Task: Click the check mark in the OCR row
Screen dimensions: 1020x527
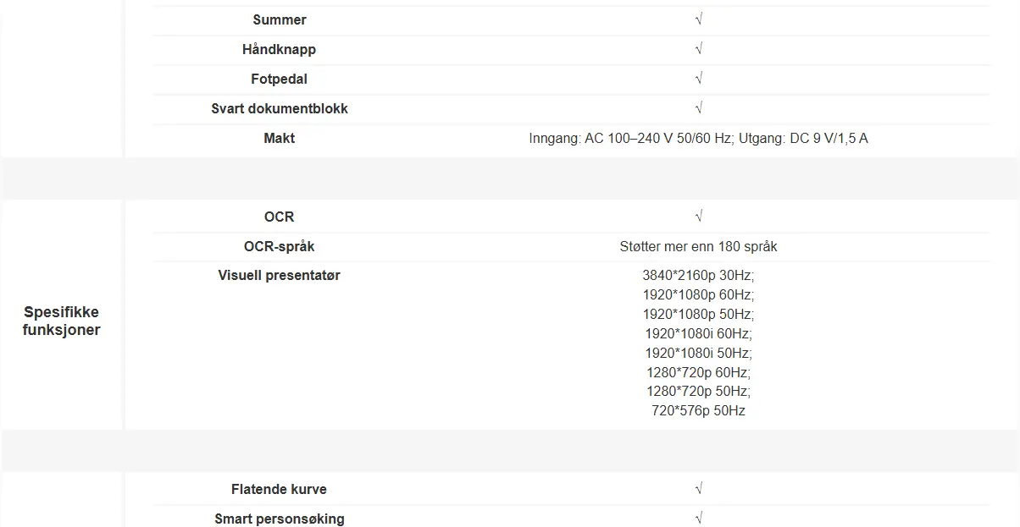Action: pos(699,217)
